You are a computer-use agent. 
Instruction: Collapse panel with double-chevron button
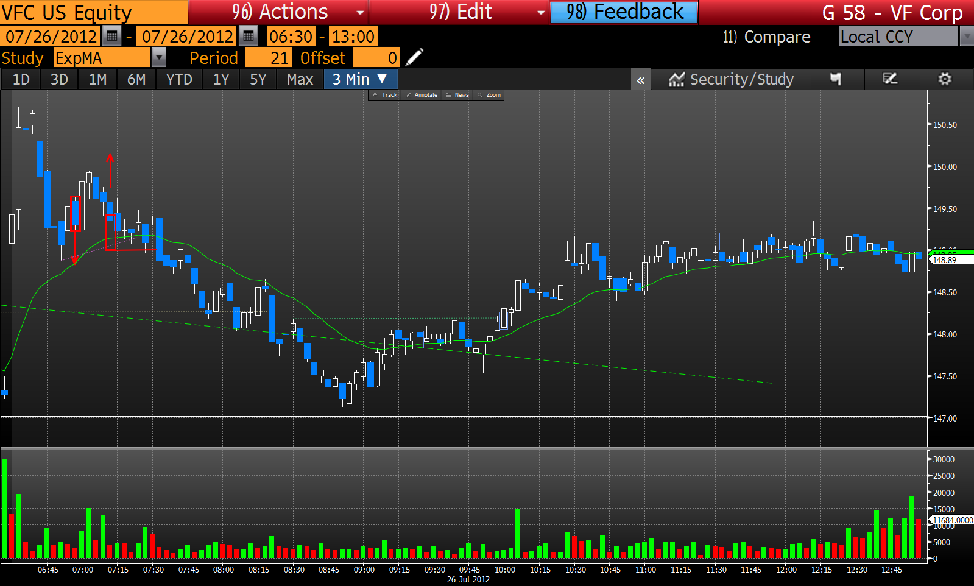(640, 79)
